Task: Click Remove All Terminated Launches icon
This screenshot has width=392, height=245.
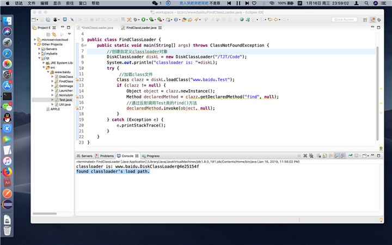Action: coord(311,156)
